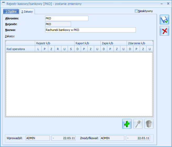The height and width of the screenshot is (147, 172).
Task: Click the Rejestr field containing PKO
Action: click(58, 24)
